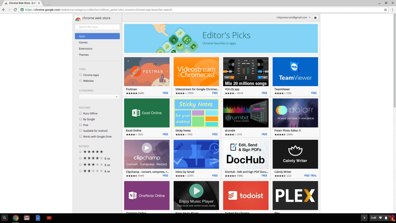Open the account email dropdown
The width and height of the screenshot is (396, 223).
293,18
